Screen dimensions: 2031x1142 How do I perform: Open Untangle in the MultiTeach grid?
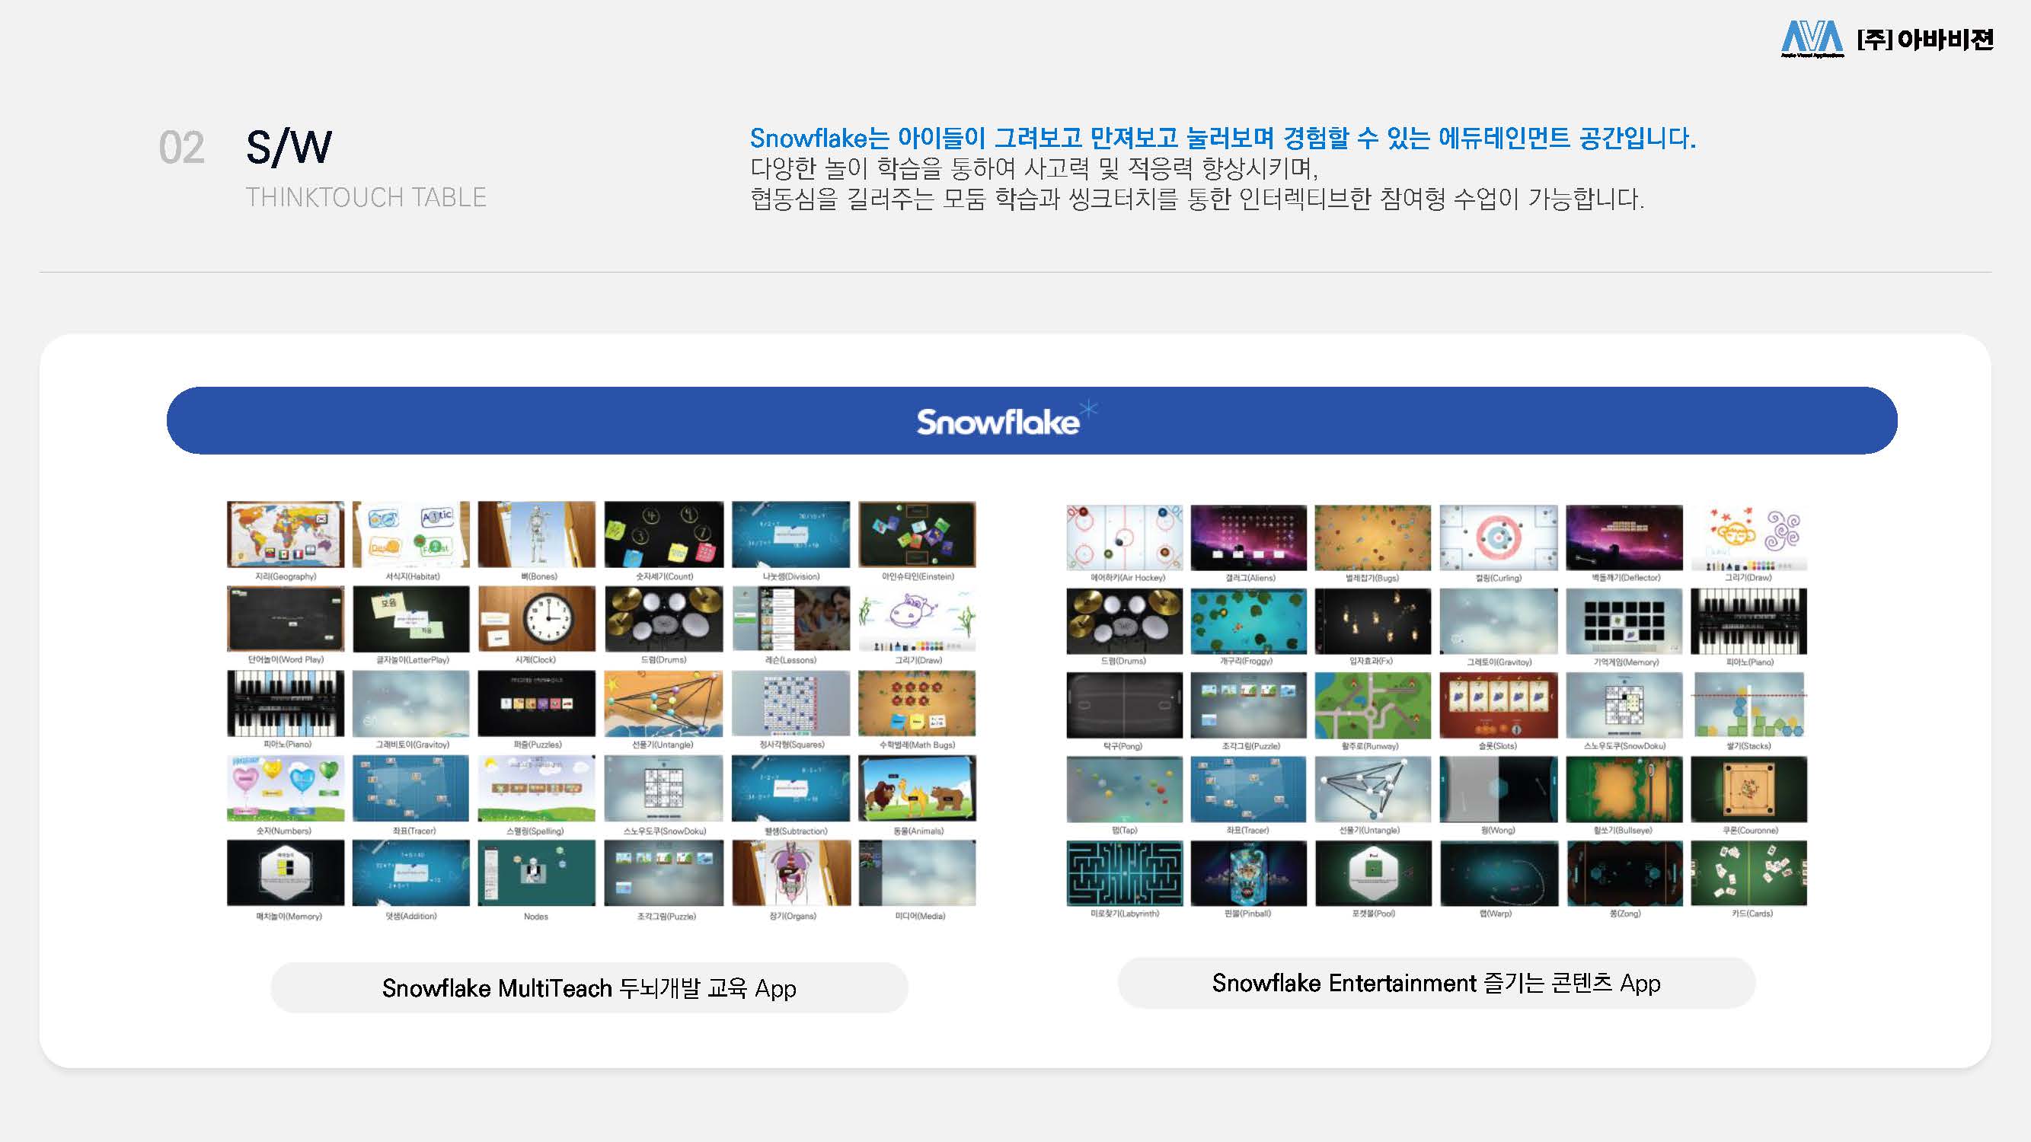(664, 703)
